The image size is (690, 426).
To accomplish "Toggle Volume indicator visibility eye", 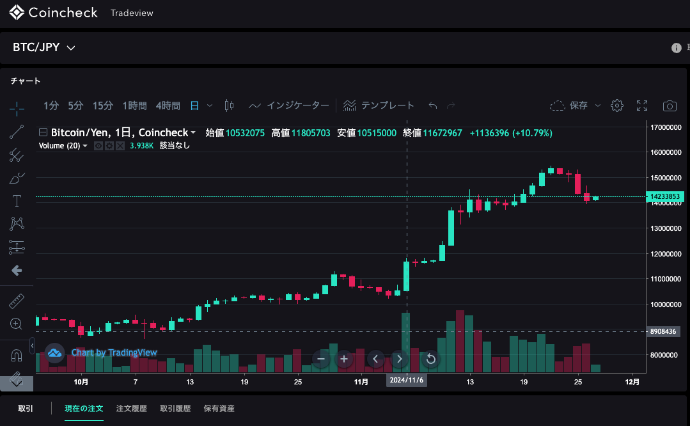I will (x=98, y=146).
